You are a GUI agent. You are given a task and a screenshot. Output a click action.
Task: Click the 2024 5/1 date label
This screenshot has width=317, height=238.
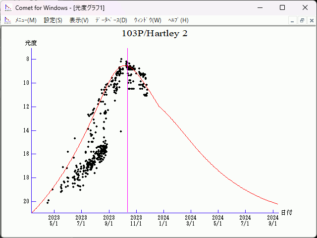tap(218, 221)
